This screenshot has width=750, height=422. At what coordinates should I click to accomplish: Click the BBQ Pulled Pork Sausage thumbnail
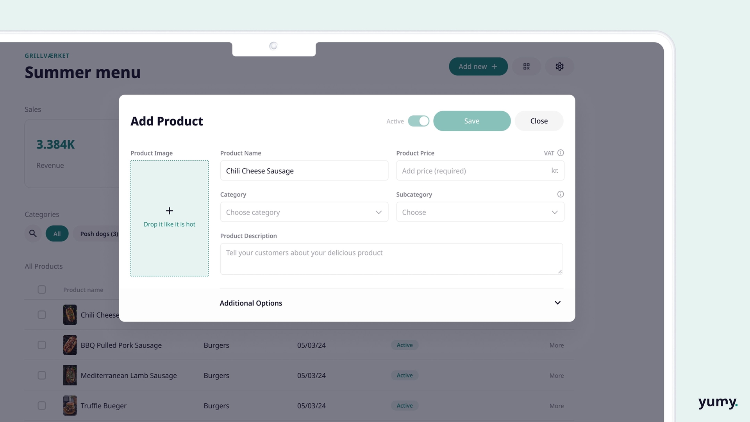click(70, 345)
